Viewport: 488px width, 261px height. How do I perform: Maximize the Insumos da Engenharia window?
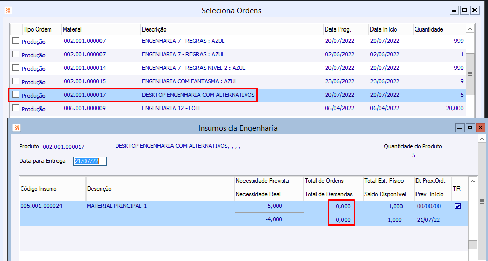470,128
